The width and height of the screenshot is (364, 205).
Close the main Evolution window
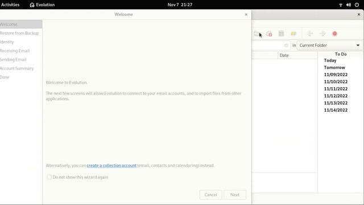(359, 14)
